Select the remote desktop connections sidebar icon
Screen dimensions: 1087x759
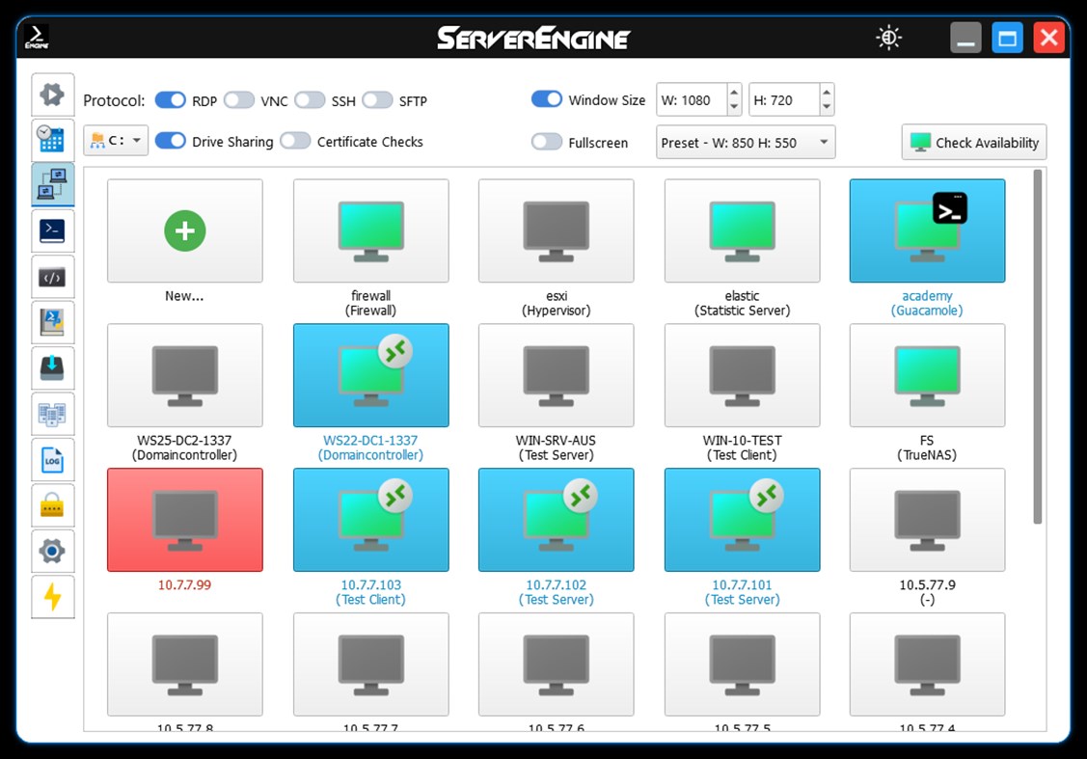53,183
